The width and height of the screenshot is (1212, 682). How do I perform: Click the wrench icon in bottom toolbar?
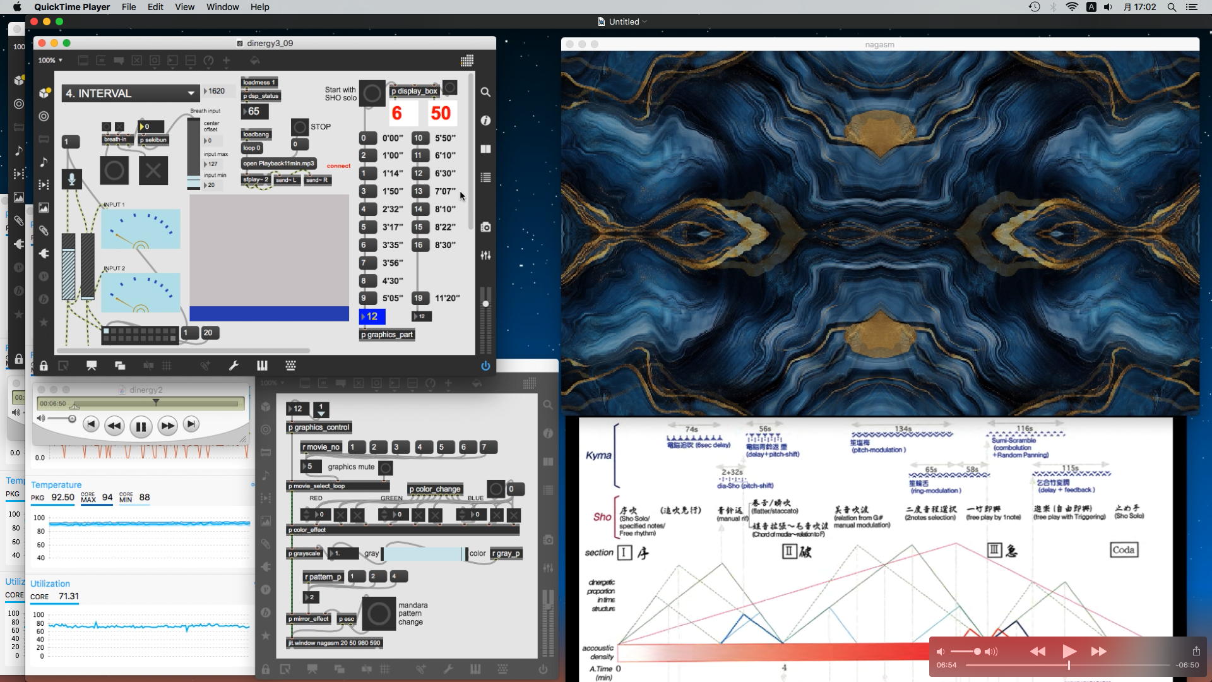tap(234, 366)
